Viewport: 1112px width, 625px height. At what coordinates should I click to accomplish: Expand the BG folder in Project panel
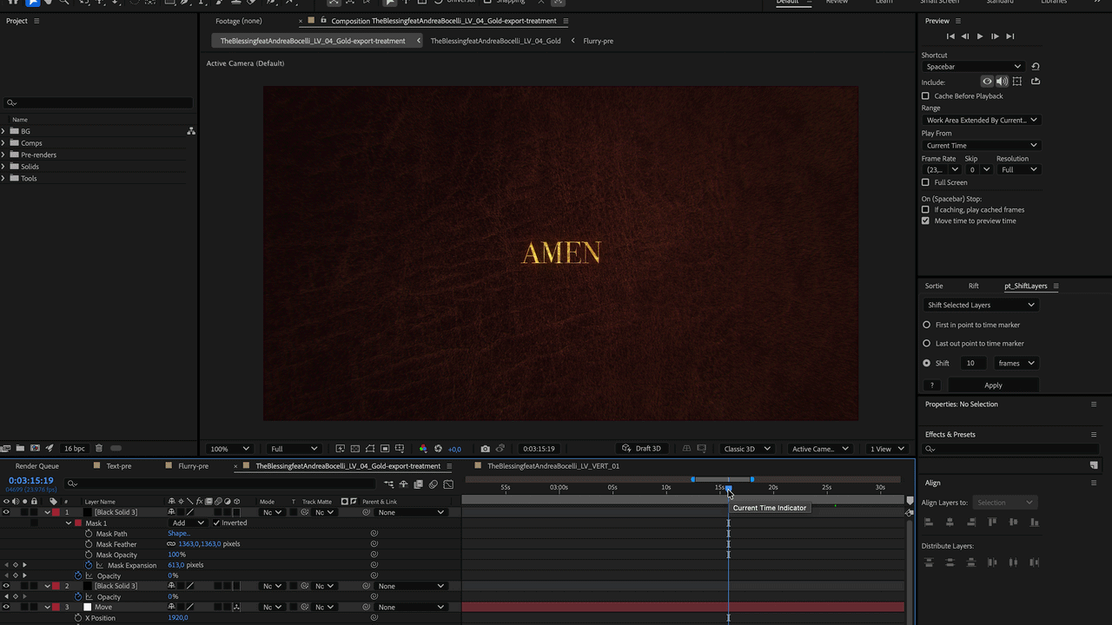click(x=3, y=131)
